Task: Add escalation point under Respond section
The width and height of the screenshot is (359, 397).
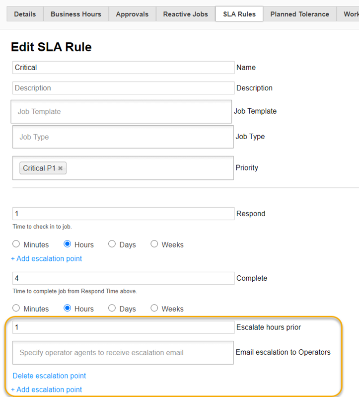Action: [x=47, y=258]
